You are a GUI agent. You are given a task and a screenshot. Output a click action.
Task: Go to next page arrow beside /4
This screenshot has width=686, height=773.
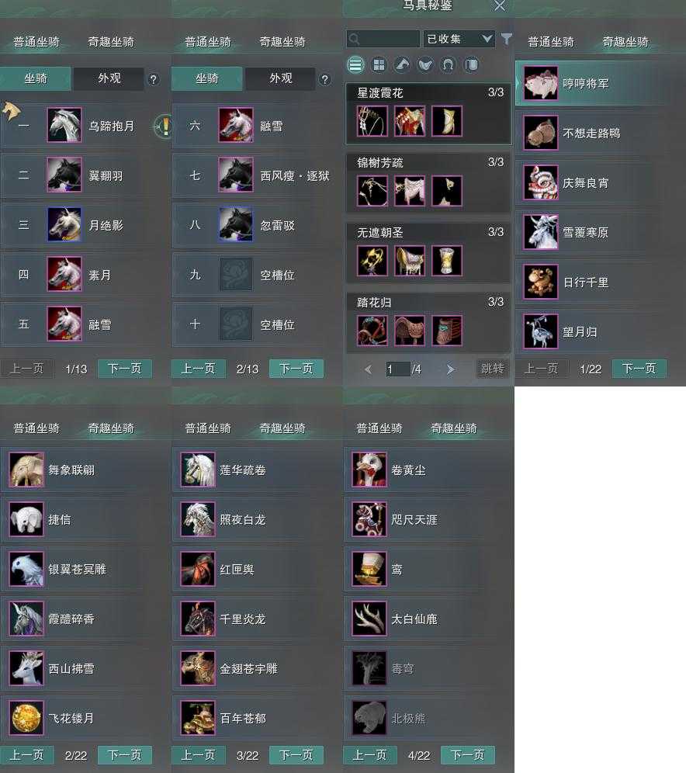coord(450,369)
